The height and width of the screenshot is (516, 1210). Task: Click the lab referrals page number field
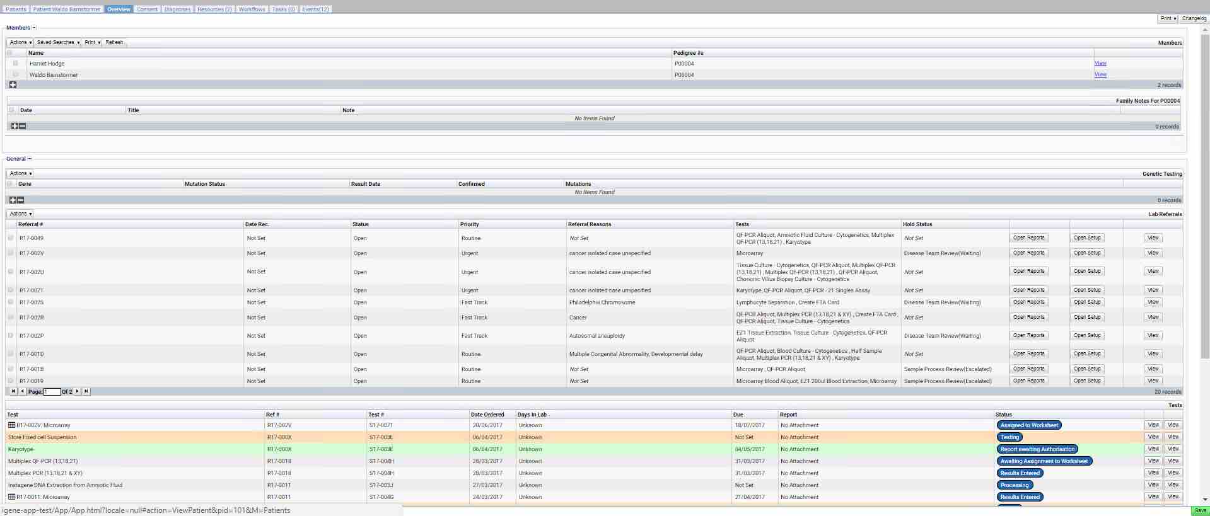click(52, 392)
